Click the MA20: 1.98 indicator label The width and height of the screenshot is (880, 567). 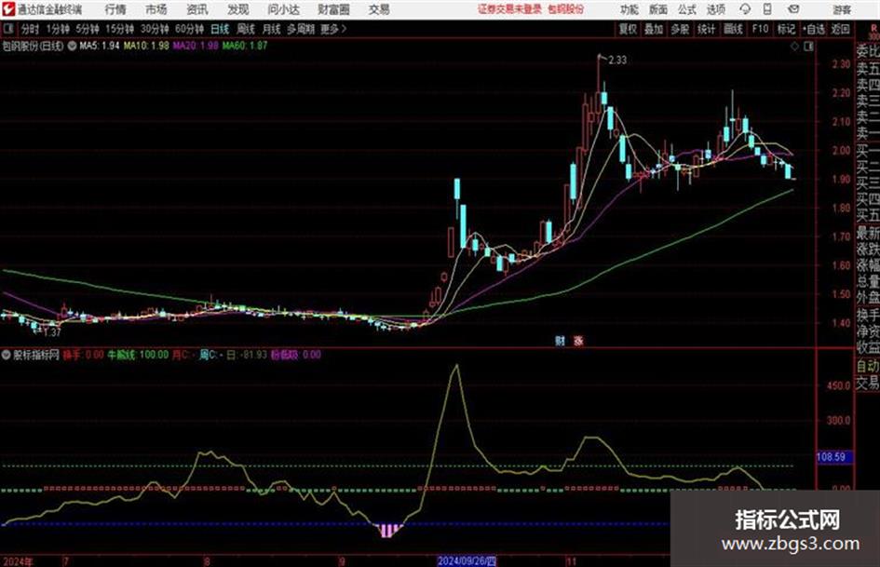(x=195, y=46)
